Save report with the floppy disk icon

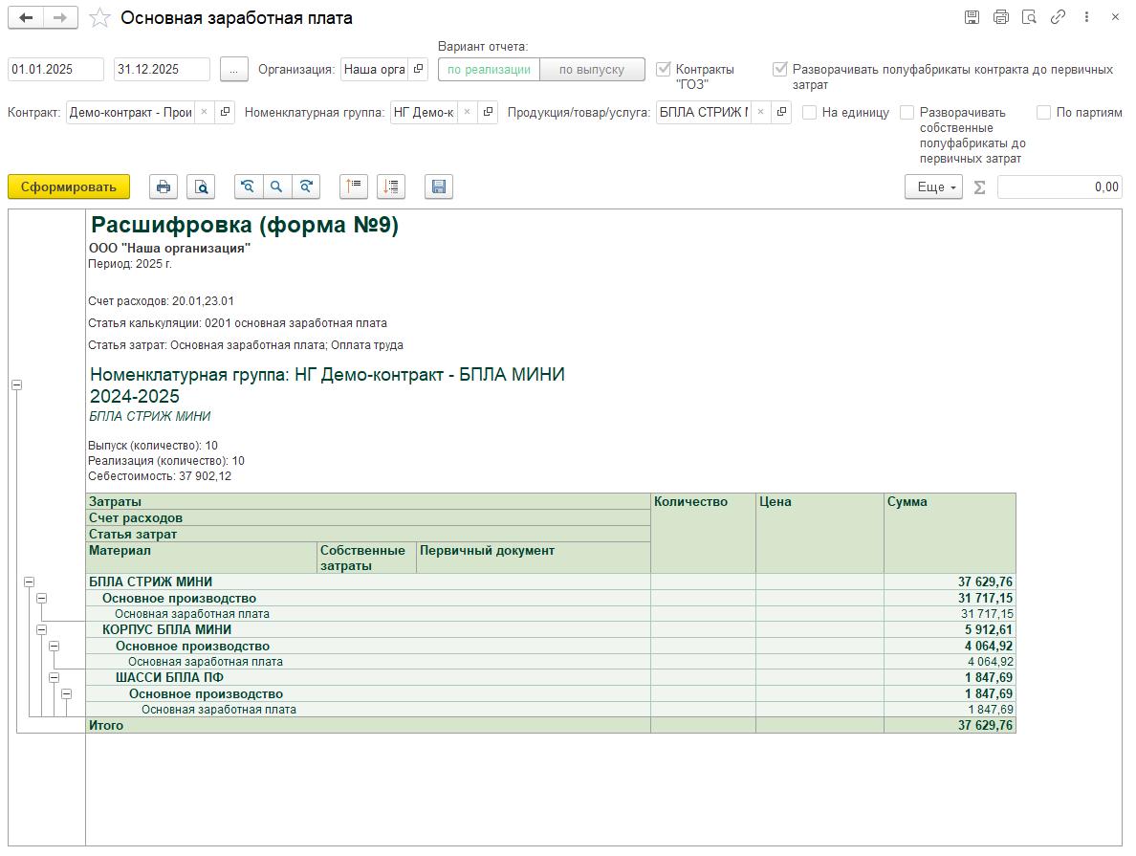point(438,187)
